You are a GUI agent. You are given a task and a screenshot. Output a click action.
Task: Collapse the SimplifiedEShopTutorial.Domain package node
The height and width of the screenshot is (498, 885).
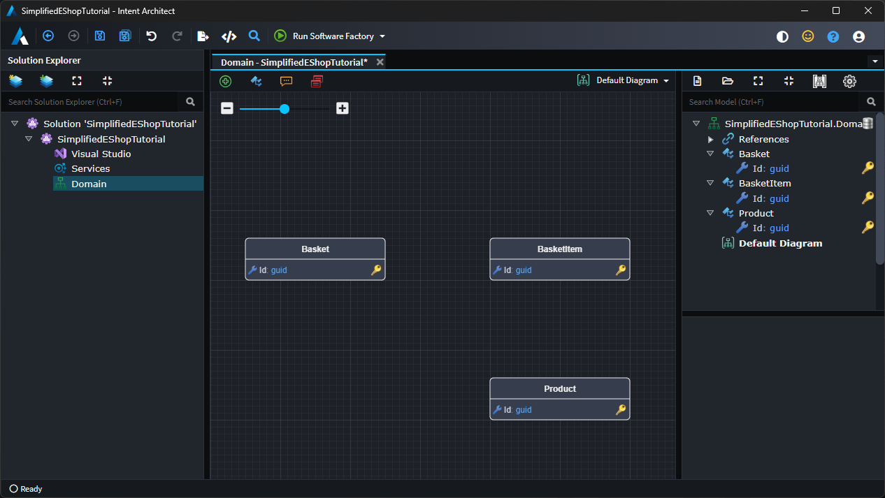pyautogui.click(x=696, y=124)
